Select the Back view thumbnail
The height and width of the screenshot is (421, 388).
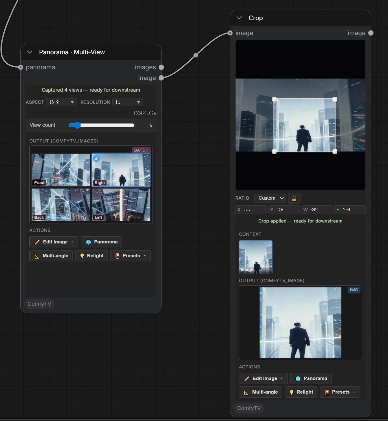[x=61, y=205]
